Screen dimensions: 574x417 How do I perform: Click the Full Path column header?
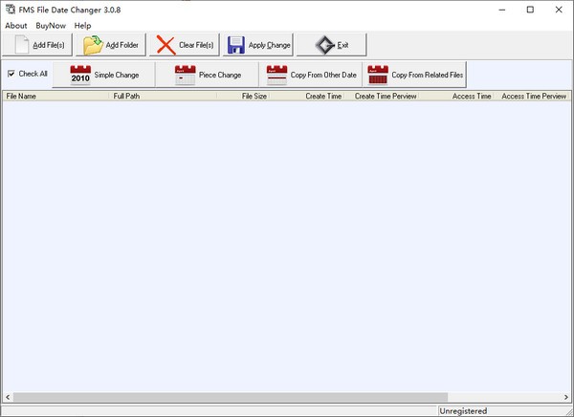[163, 97]
